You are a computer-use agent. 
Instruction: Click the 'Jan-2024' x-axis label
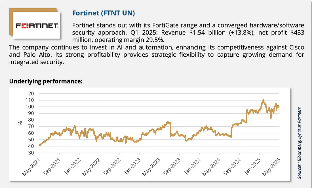(193, 166)
